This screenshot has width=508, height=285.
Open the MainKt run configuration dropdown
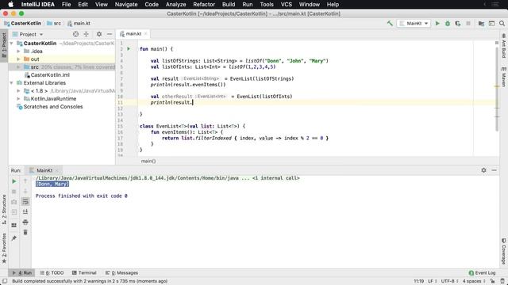coord(414,23)
